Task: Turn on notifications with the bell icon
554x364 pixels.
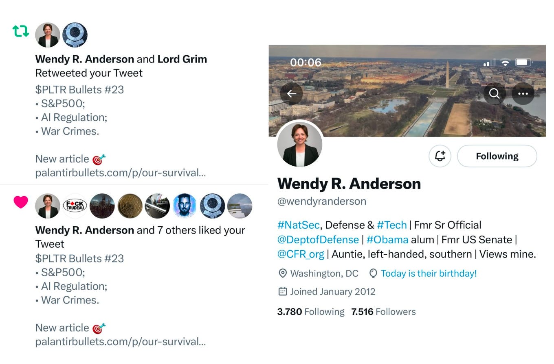Action: click(440, 156)
